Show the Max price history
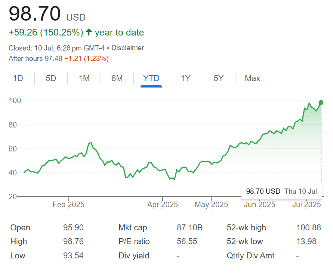 click(252, 78)
